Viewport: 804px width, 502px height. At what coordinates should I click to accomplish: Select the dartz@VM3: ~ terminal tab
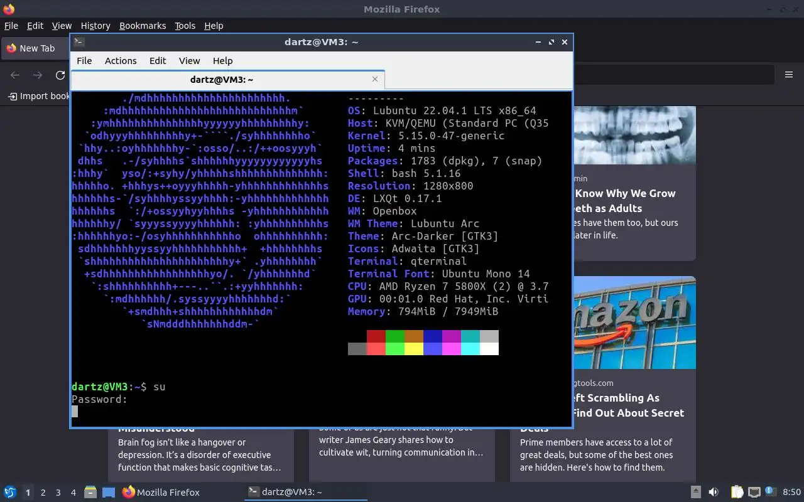pyautogui.click(x=227, y=80)
